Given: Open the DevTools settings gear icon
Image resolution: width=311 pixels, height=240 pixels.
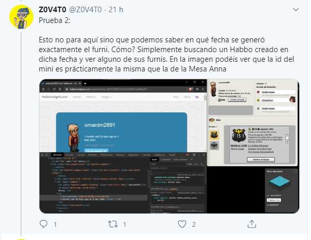Looking at the screenshot, I should point(194,155).
